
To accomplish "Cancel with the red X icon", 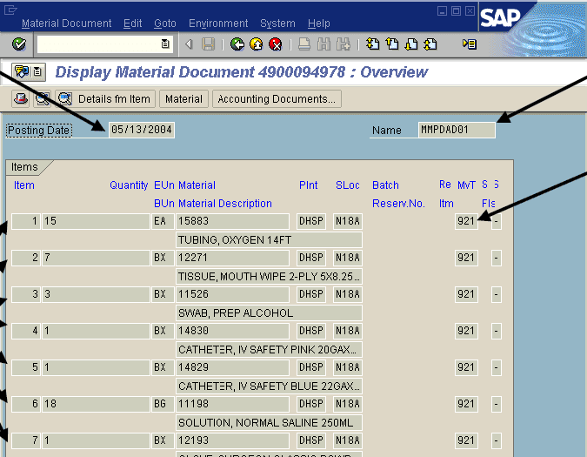I will (x=276, y=44).
